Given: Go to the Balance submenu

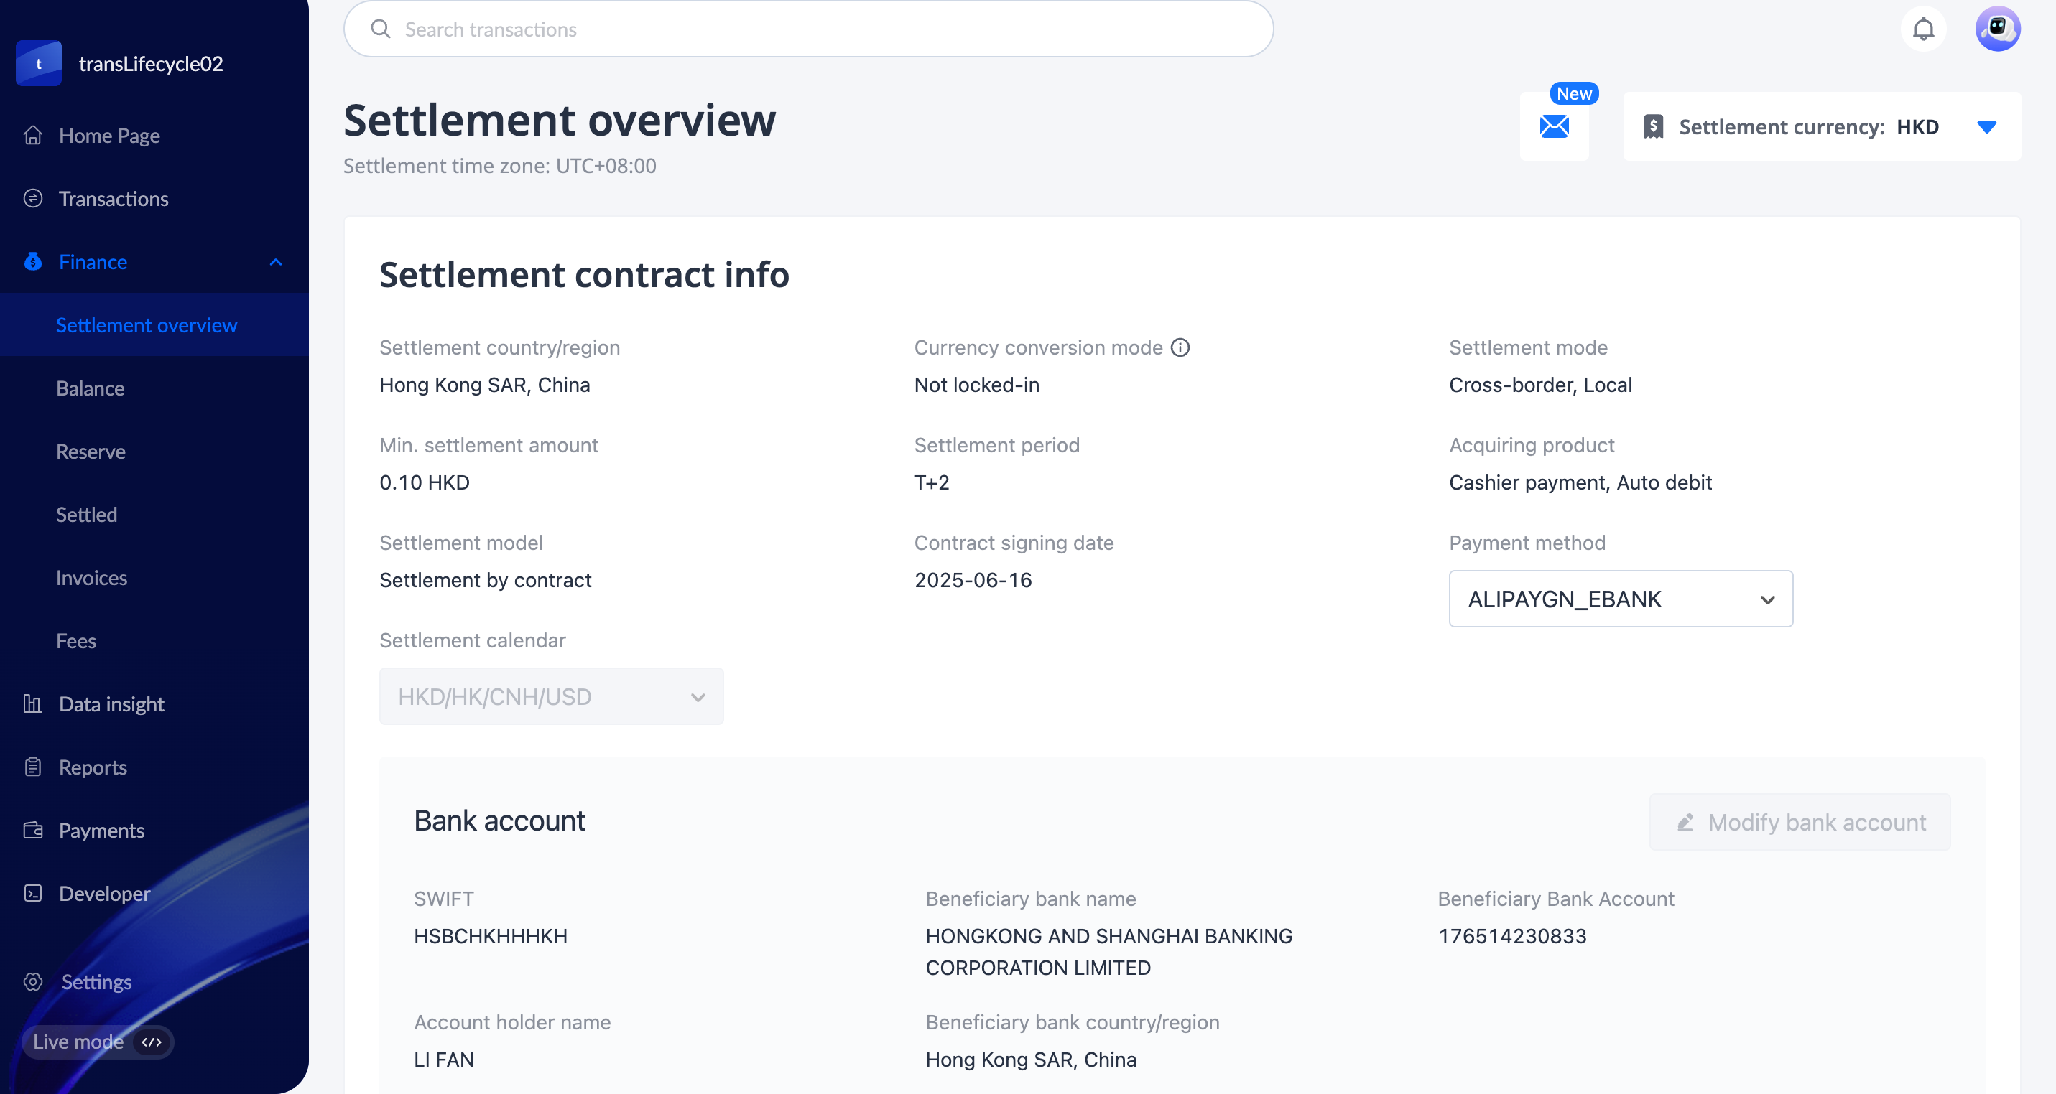Looking at the screenshot, I should (x=91, y=388).
